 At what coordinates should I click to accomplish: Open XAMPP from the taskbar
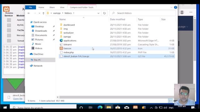point(135,107)
